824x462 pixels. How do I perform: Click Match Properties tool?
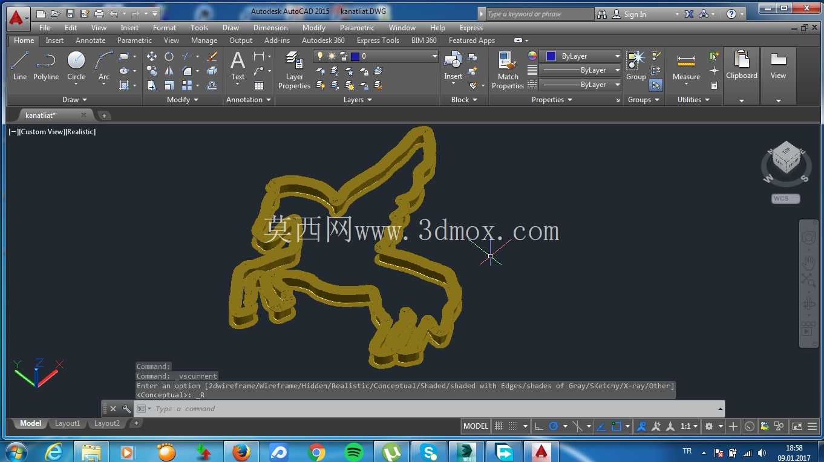[508, 70]
